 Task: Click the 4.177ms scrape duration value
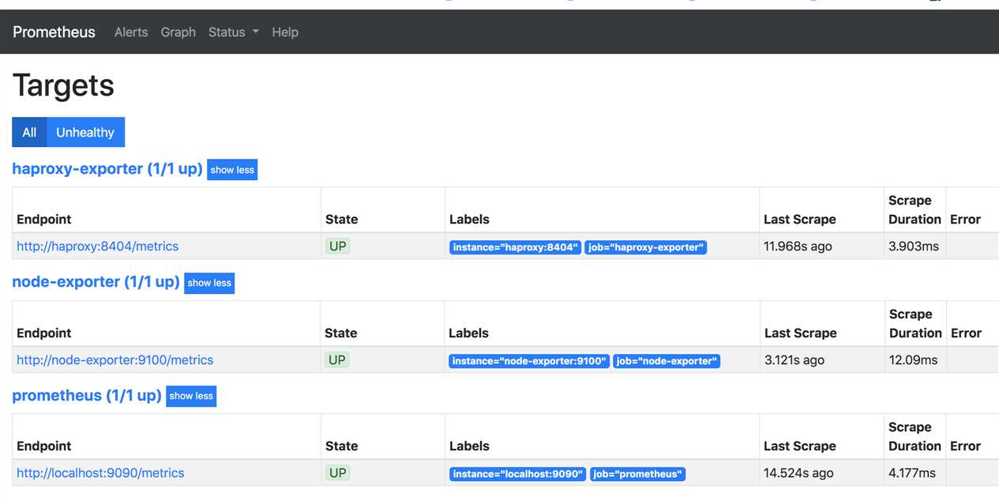click(x=912, y=473)
